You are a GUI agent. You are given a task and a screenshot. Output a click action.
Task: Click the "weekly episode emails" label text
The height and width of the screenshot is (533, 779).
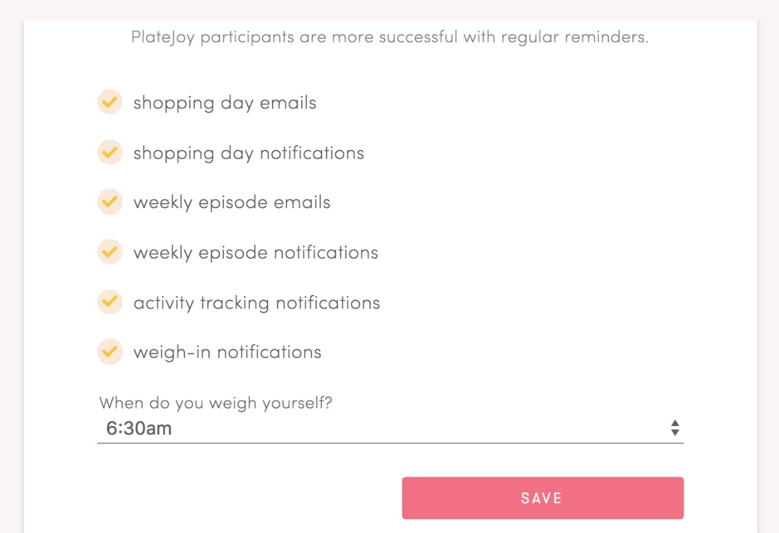pyautogui.click(x=232, y=203)
